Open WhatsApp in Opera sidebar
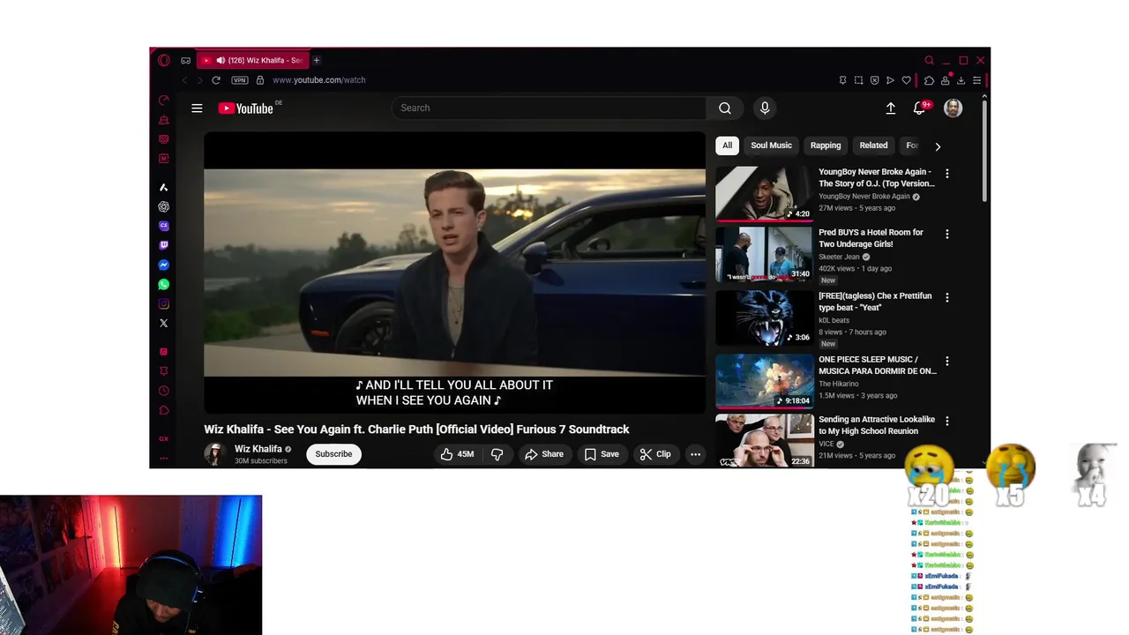The height and width of the screenshot is (635, 1129). (163, 284)
